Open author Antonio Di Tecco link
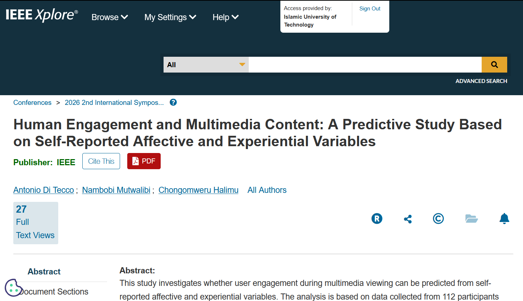This screenshot has width=523, height=301. pos(43,190)
